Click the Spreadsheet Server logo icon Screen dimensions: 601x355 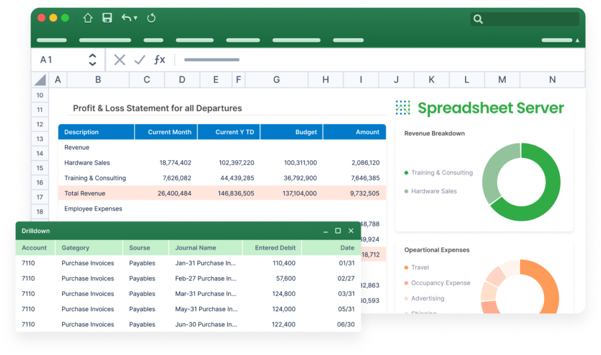coord(404,108)
